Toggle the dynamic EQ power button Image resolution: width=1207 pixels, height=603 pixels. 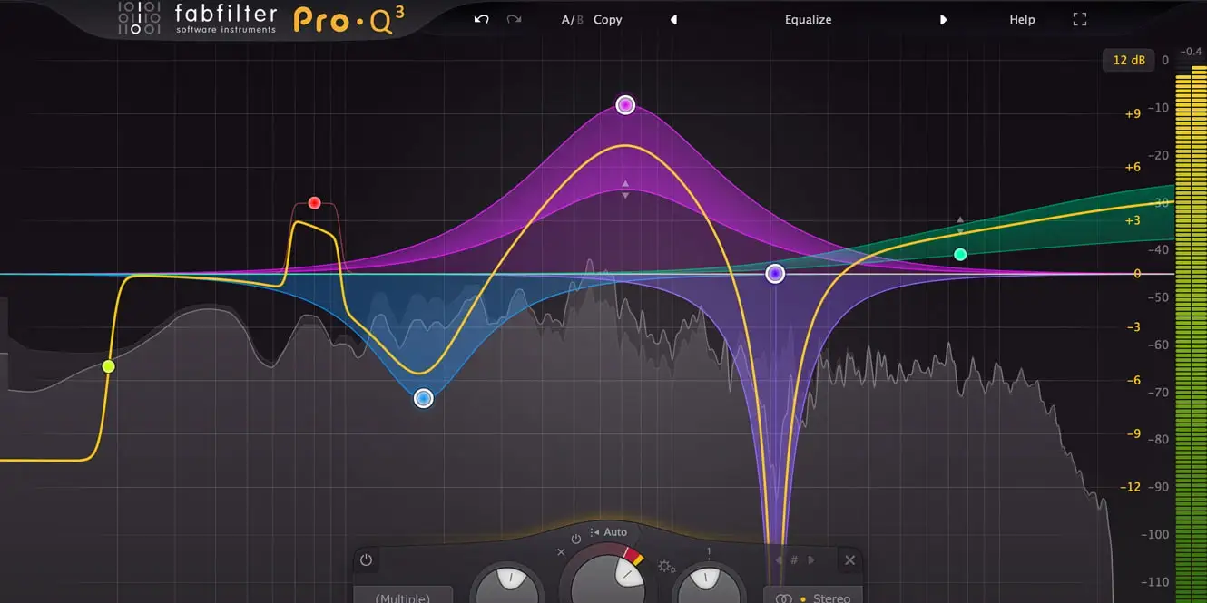(576, 539)
